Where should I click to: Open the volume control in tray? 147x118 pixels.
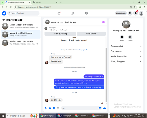[x=128, y=116]
